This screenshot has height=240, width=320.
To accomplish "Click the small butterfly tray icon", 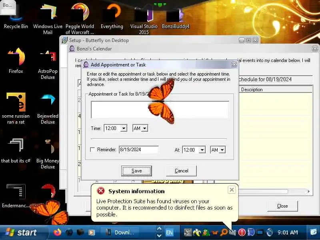I will click(x=215, y=232).
